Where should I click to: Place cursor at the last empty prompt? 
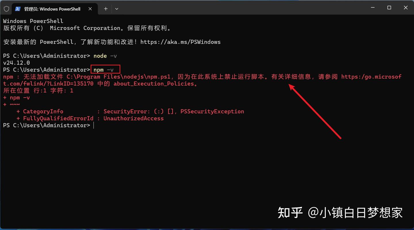tap(94, 126)
